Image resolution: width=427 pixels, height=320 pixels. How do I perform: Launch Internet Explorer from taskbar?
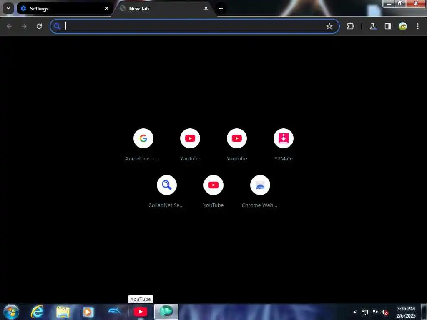(x=37, y=312)
